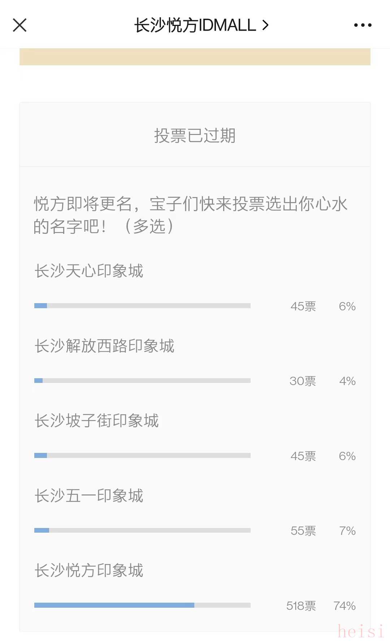
Task: Tap the poll question text about 悦方即将更名
Action: tap(190, 215)
